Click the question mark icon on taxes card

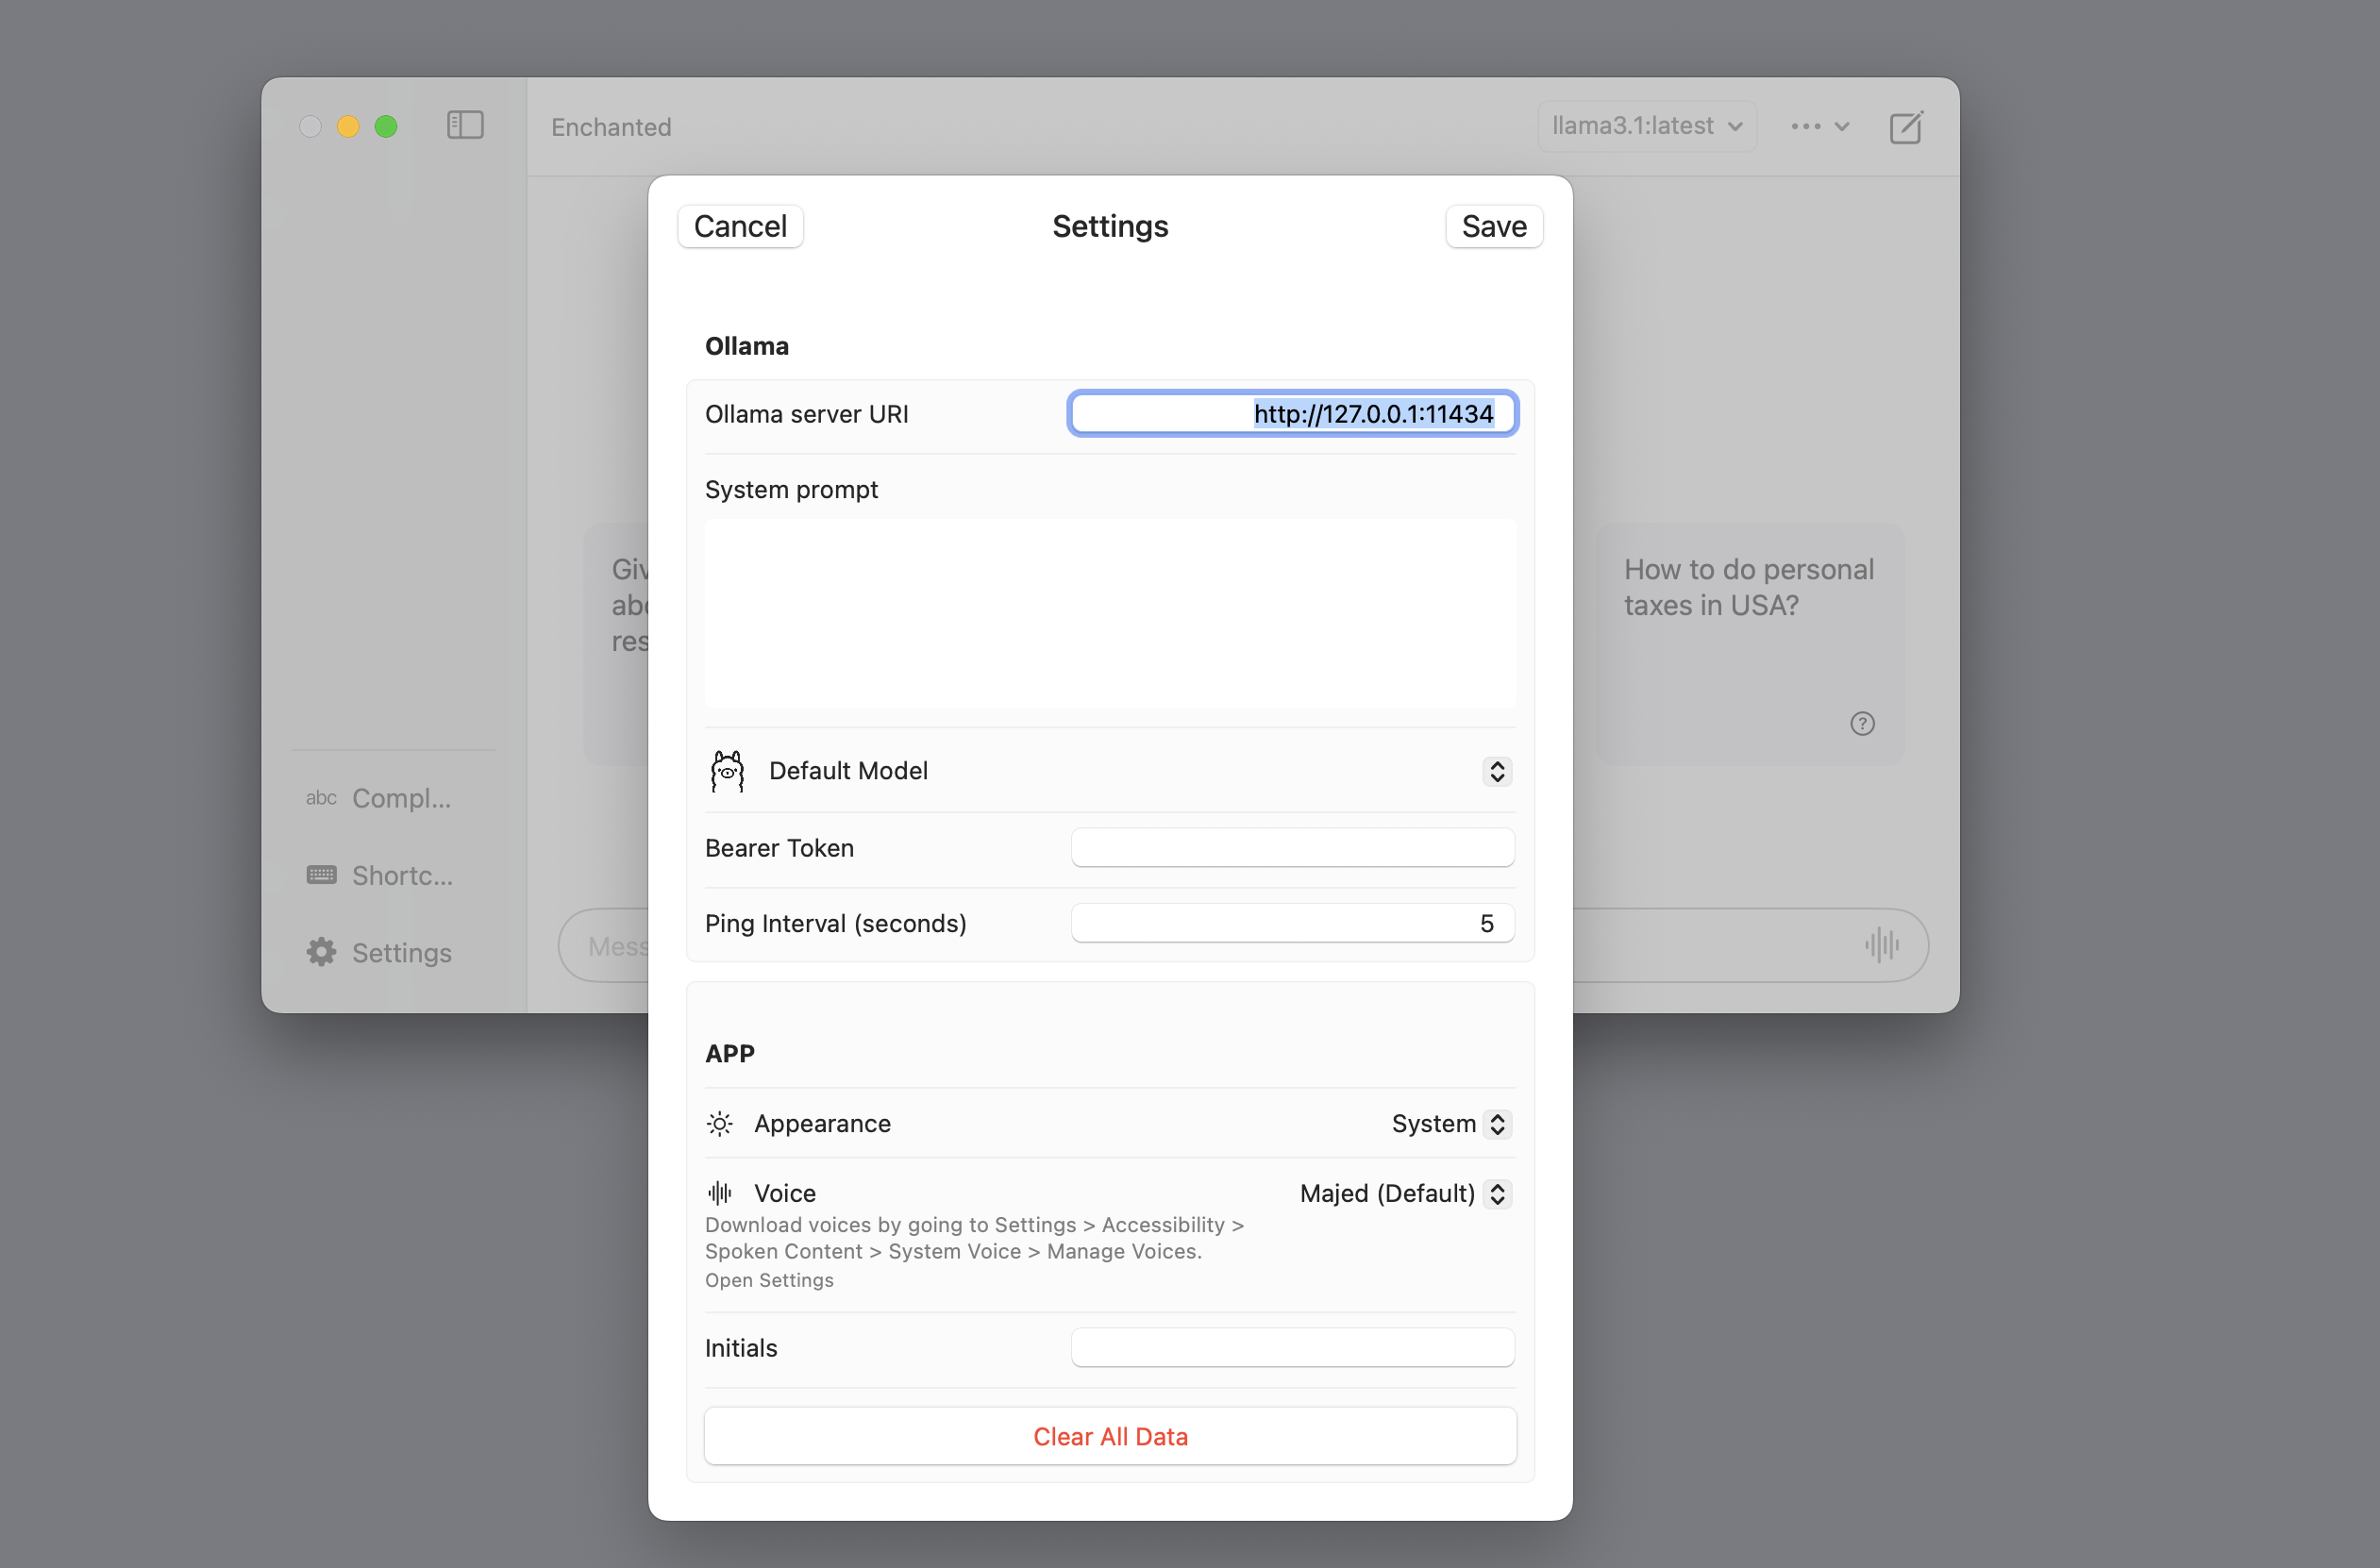tap(1862, 723)
